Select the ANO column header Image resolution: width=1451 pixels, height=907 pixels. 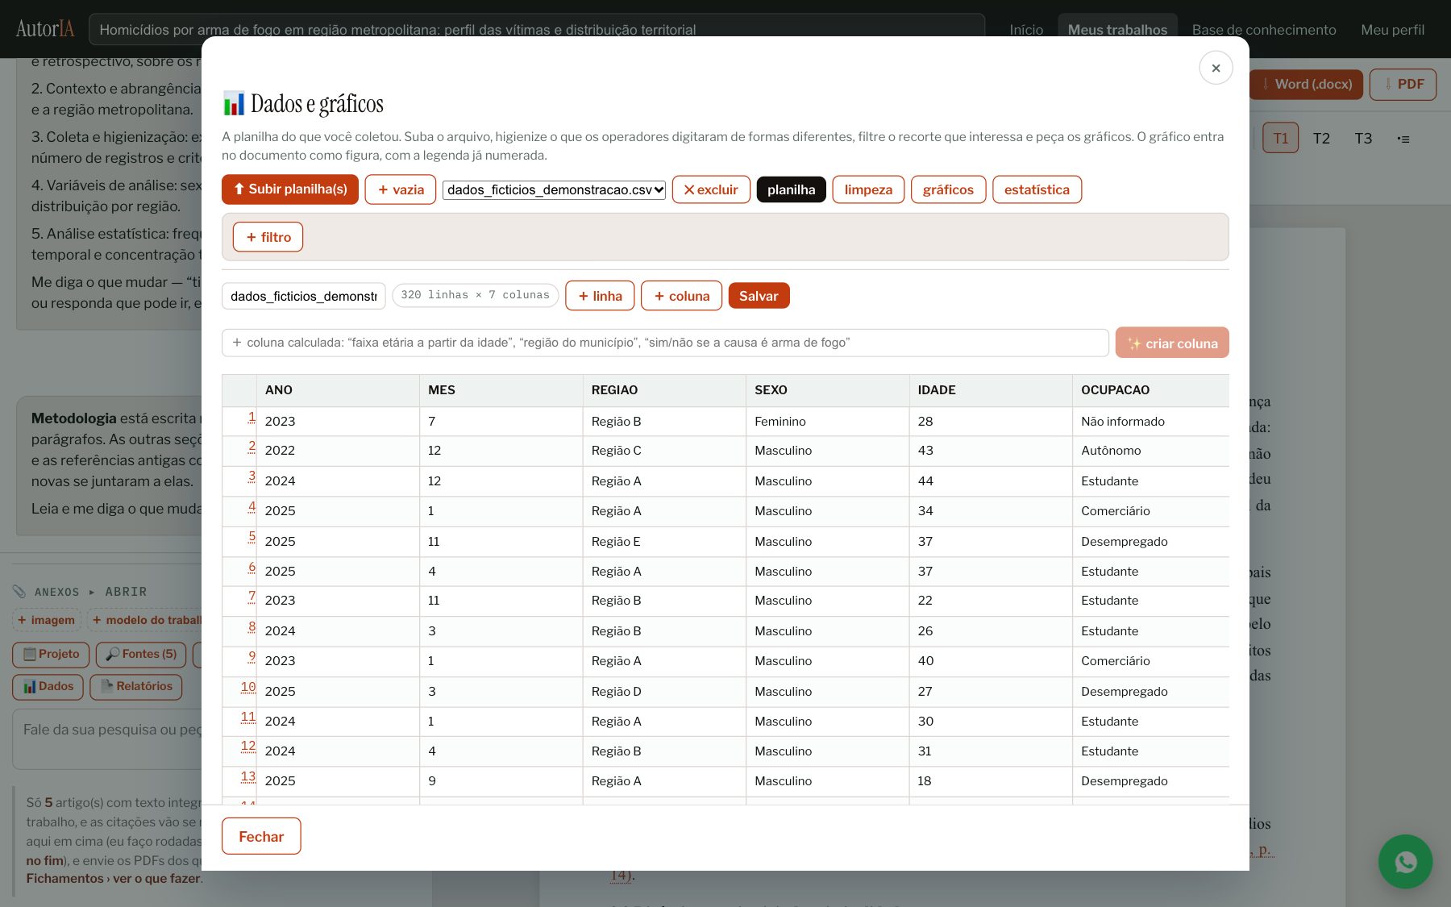[x=338, y=390]
